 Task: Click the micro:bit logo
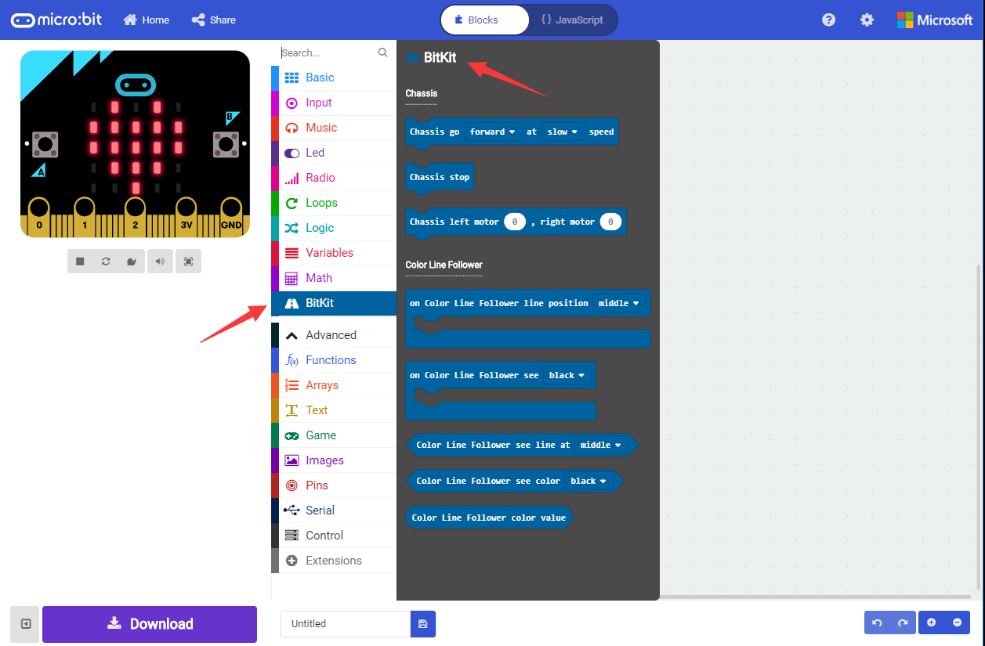click(56, 20)
